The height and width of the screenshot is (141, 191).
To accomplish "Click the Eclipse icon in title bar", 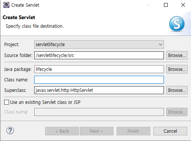I will (x=6, y=5).
